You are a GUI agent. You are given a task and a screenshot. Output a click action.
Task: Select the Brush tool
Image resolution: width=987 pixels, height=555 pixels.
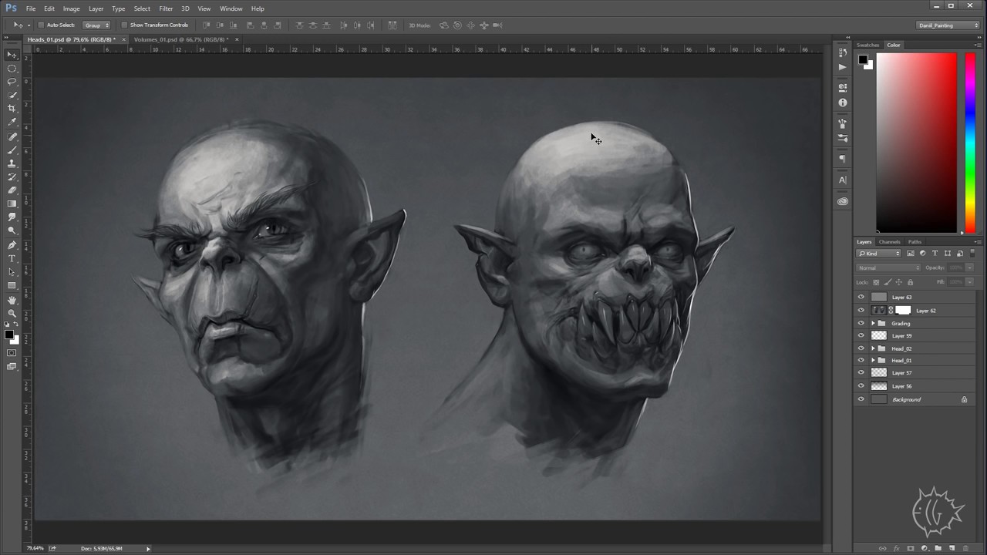tap(12, 150)
